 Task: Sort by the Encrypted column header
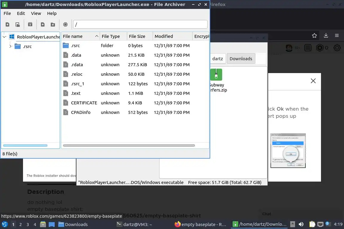(x=201, y=36)
